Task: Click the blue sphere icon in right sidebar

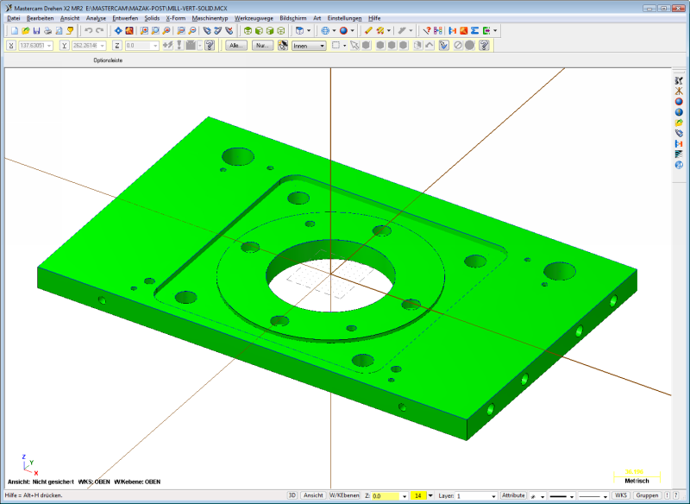Action: pos(679,102)
